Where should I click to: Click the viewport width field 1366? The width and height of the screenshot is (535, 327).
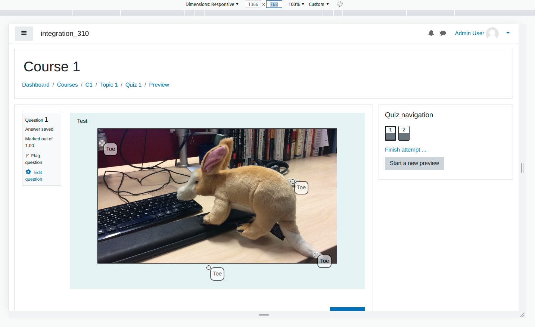point(253,4)
